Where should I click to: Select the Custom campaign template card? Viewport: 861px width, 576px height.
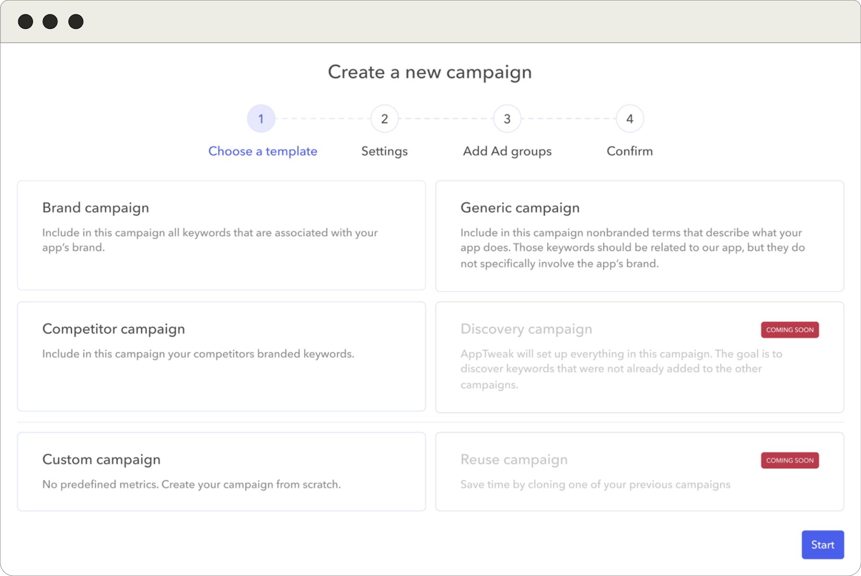tap(221, 471)
